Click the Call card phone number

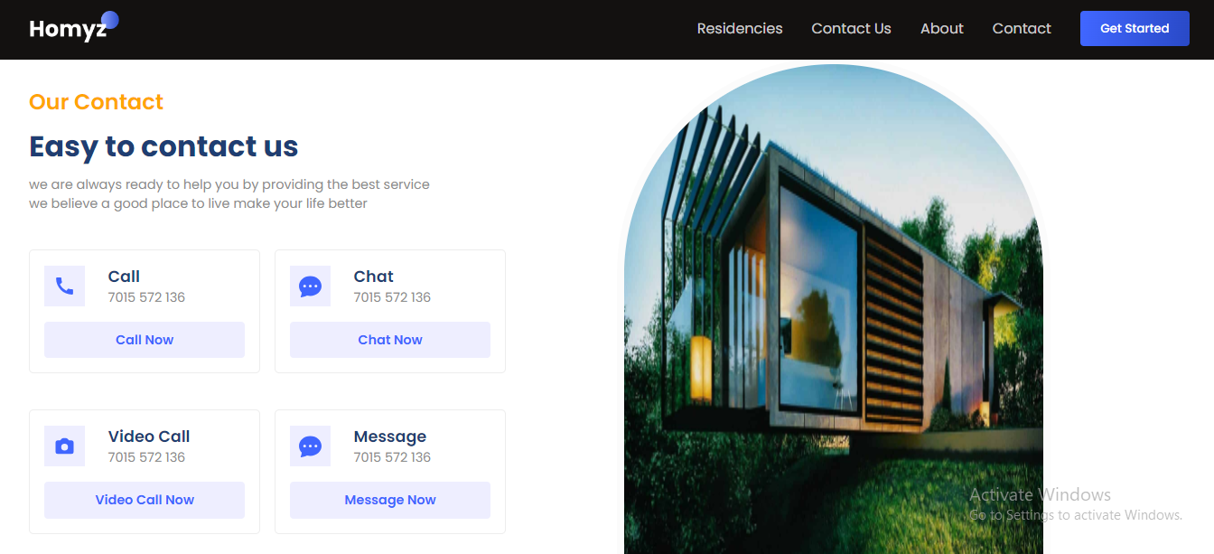coord(146,297)
